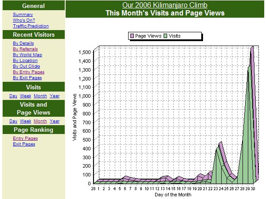Open the By Out Clicks report
Screen dimensions: 266x199
coord(26,66)
